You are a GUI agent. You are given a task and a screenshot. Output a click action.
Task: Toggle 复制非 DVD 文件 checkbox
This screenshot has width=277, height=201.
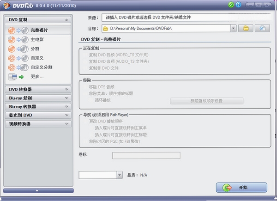tap(85, 68)
